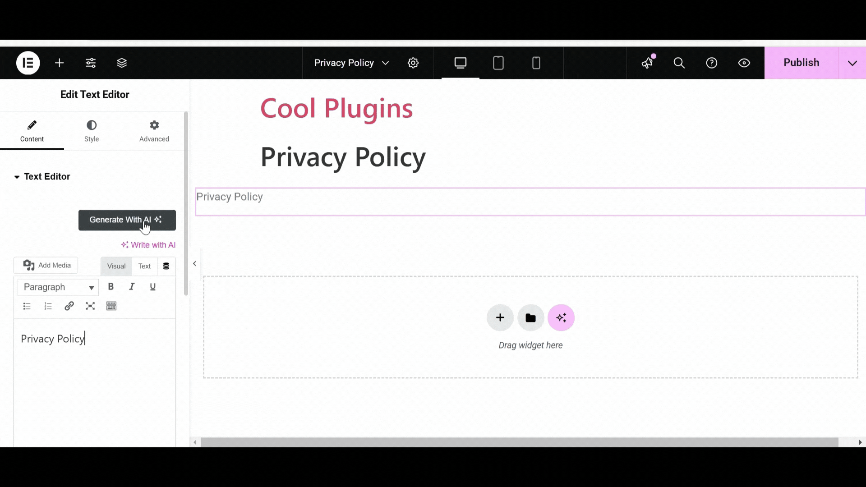
Task: Switch to desktop view mode
Action: [461, 63]
